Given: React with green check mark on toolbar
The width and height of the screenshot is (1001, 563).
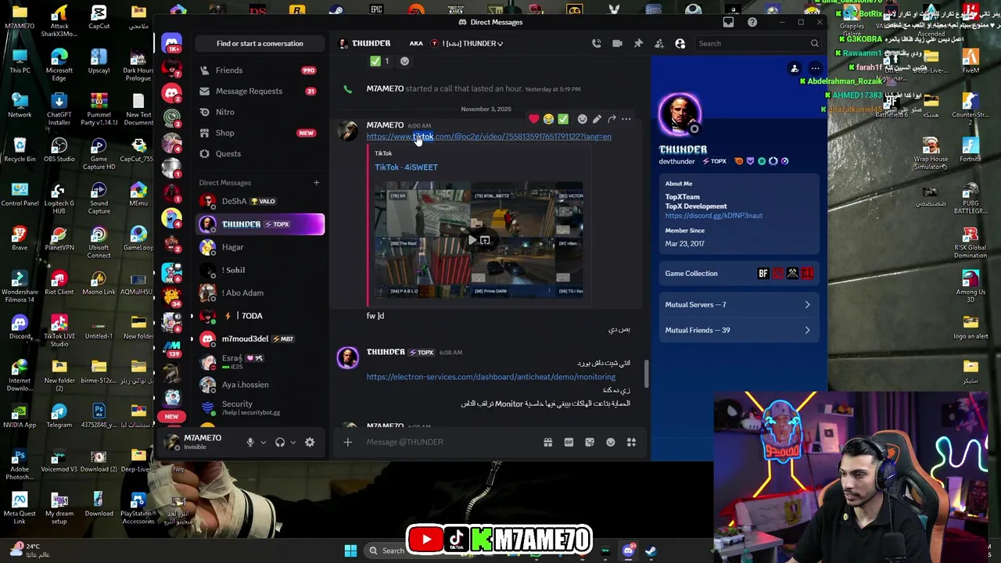Looking at the screenshot, I should pos(563,119).
